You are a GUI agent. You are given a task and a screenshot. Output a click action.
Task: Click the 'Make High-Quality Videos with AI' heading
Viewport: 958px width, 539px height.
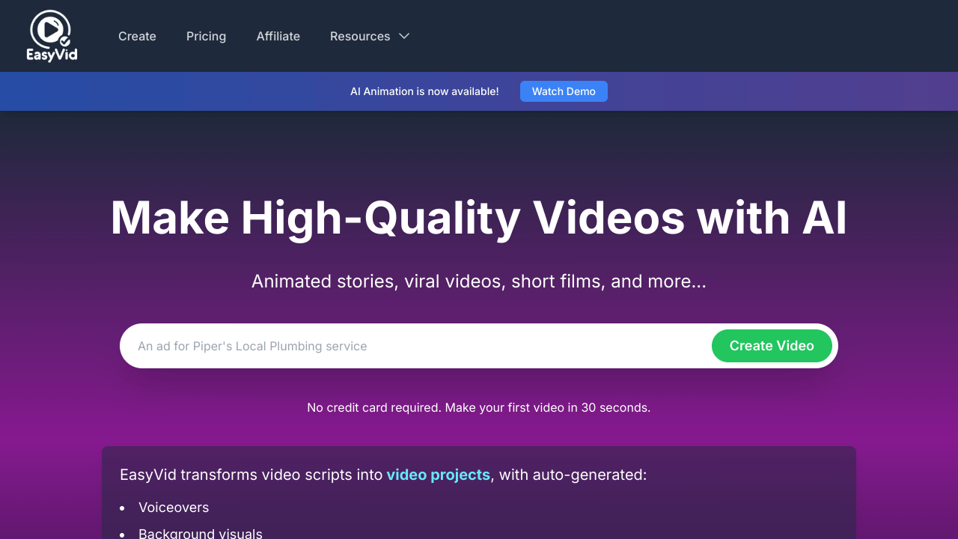[x=479, y=218]
